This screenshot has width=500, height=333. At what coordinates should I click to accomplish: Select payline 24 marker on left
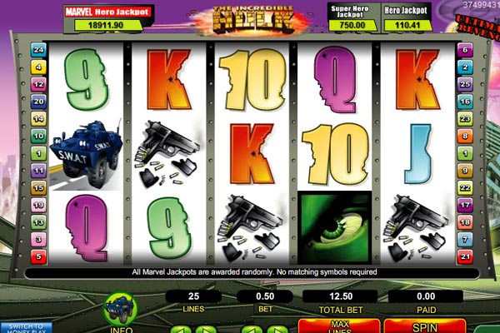pos(38,50)
